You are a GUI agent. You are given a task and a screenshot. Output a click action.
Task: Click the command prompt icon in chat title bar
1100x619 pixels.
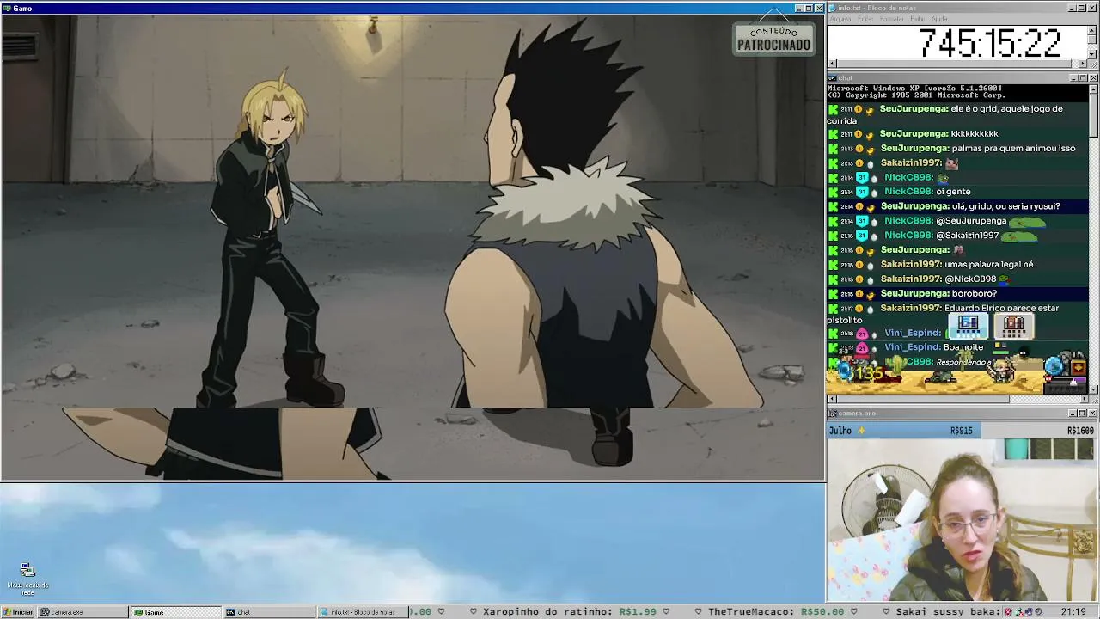833,78
